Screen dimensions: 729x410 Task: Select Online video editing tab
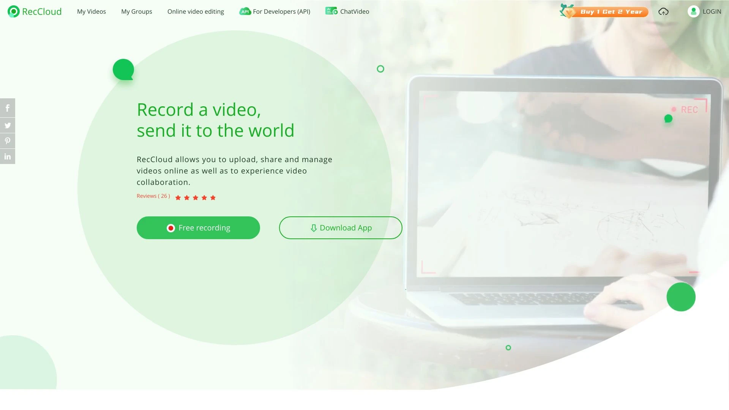point(195,11)
